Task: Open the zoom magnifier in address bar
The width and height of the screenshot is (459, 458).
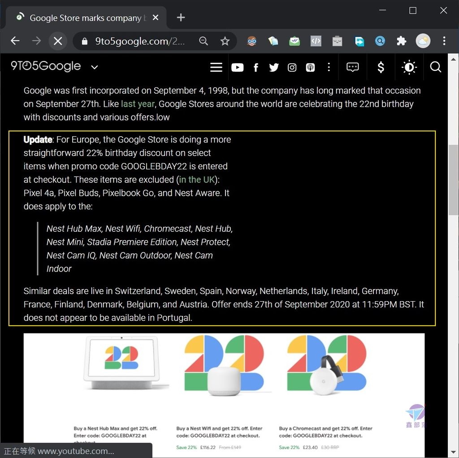Action: coord(203,41)
